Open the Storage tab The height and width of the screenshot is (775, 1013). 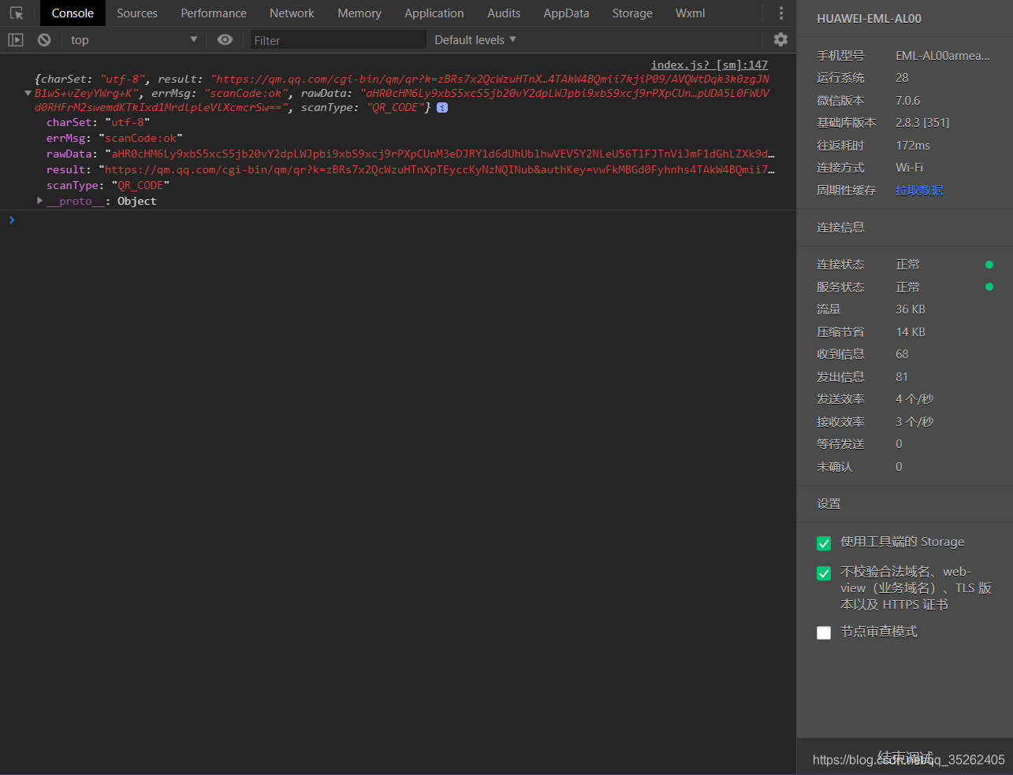(x=632, y=13)
